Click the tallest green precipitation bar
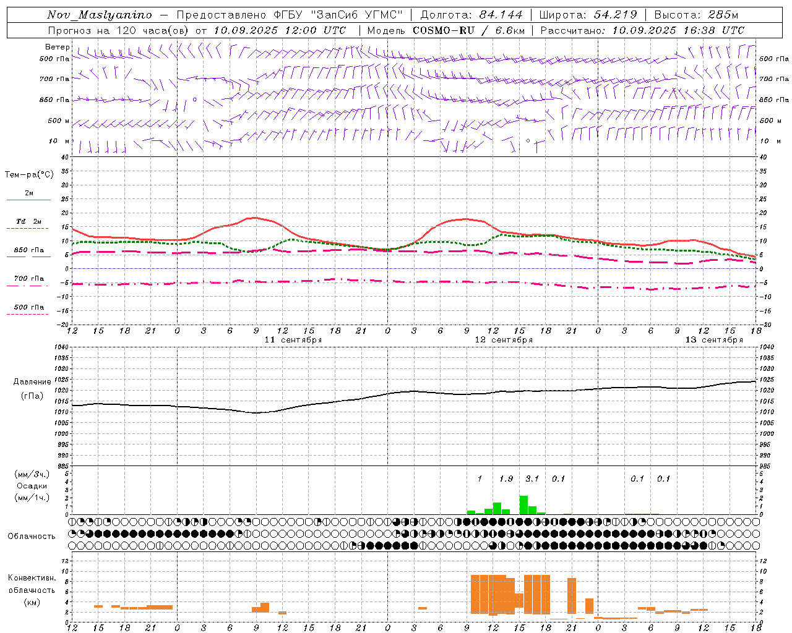 click(x=523, y=505)
